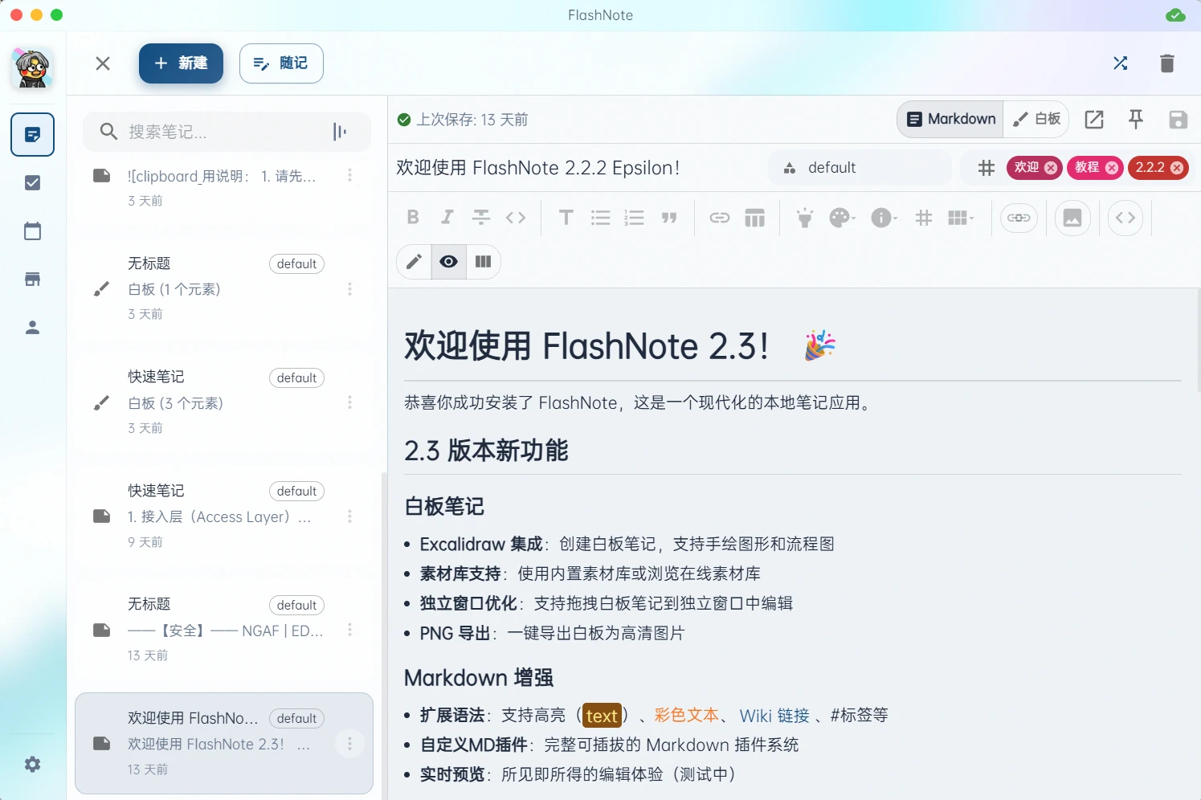This screenshot has width=1201, height=800.
Task: Open the store icon in sidebar
Action: 32,280
